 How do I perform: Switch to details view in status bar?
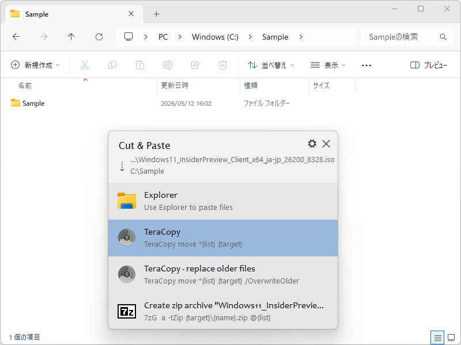tap(437, 338)
